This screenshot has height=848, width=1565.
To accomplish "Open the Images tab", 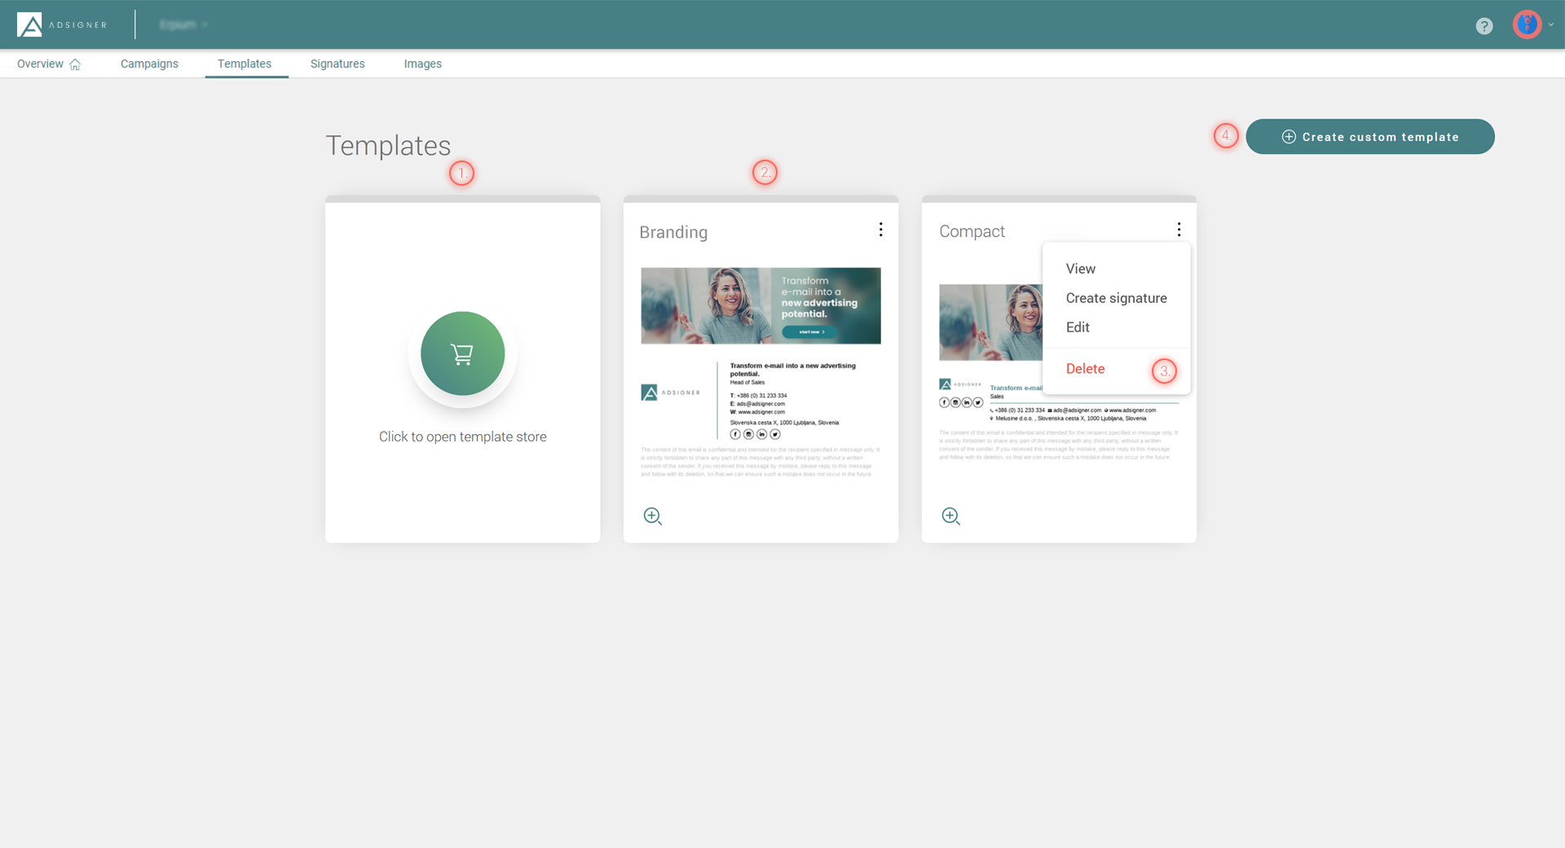I will 422,64.
